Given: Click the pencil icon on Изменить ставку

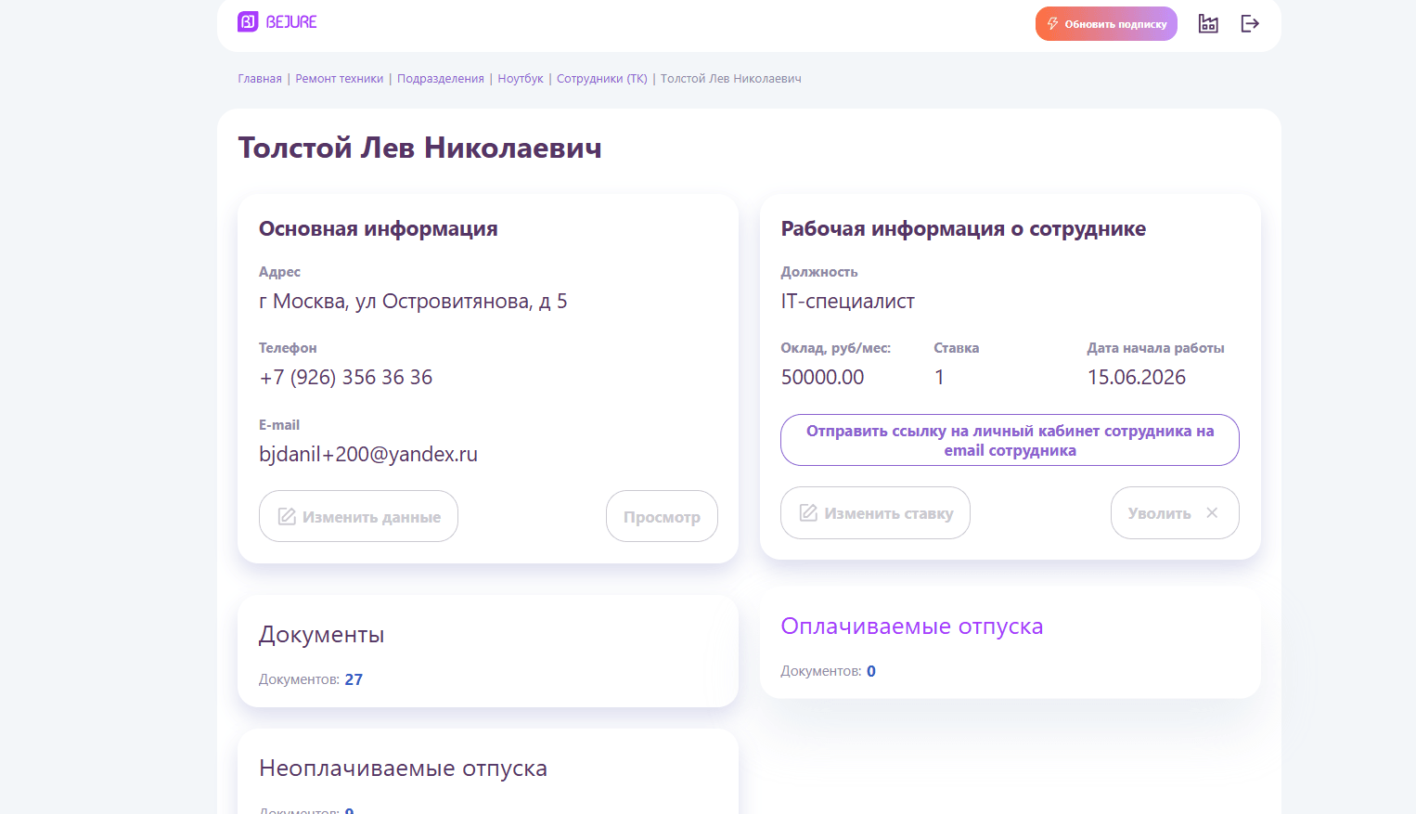Looking at the screenshot, I should click(808, 512).
